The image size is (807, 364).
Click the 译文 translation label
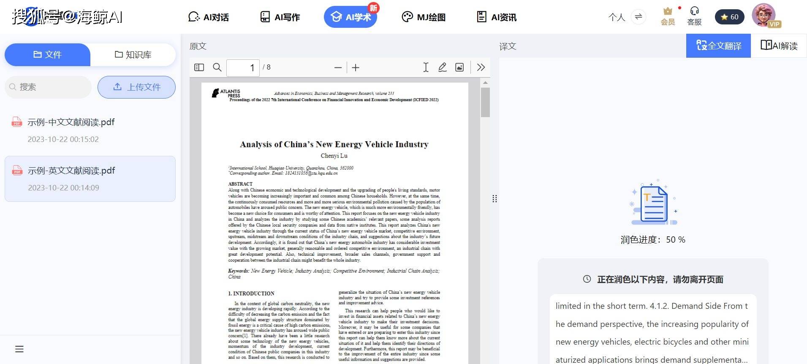[x=508, y=46]
